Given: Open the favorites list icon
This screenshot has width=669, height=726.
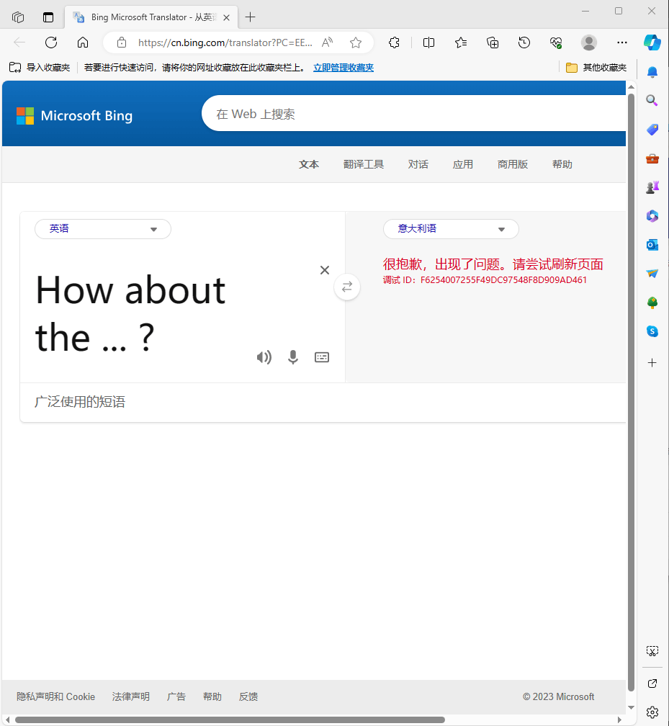Looking at the screenshot, I should (x=461, y=42).
